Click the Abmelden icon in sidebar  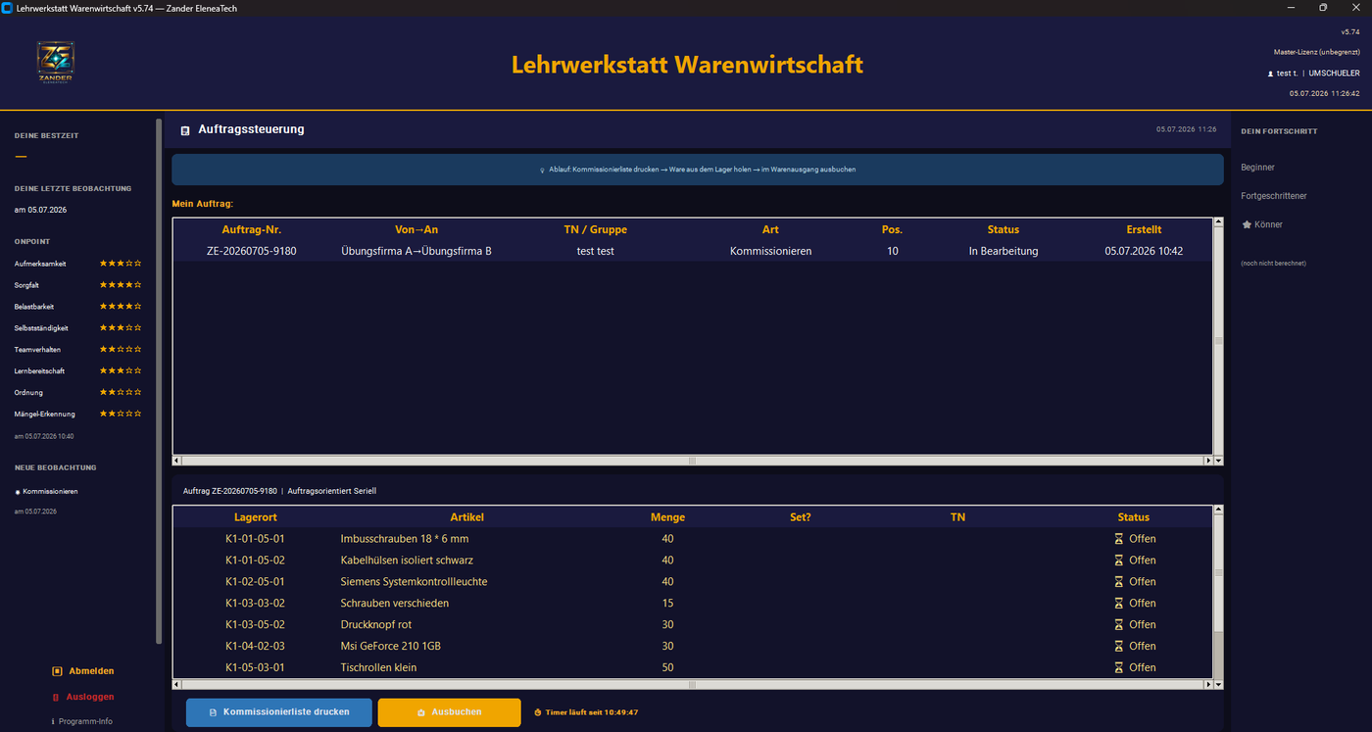(57, 671)
